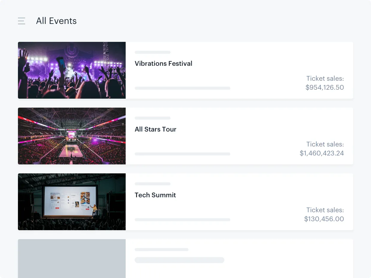Click the All Events page title
The image size is (371, 278).
pyautogui.click(x=56, y=21)
